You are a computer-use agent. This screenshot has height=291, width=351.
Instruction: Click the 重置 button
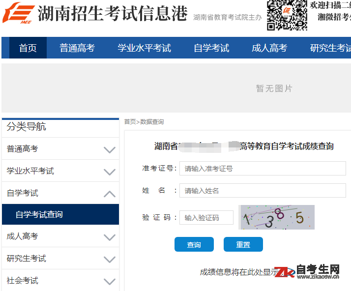243,244
